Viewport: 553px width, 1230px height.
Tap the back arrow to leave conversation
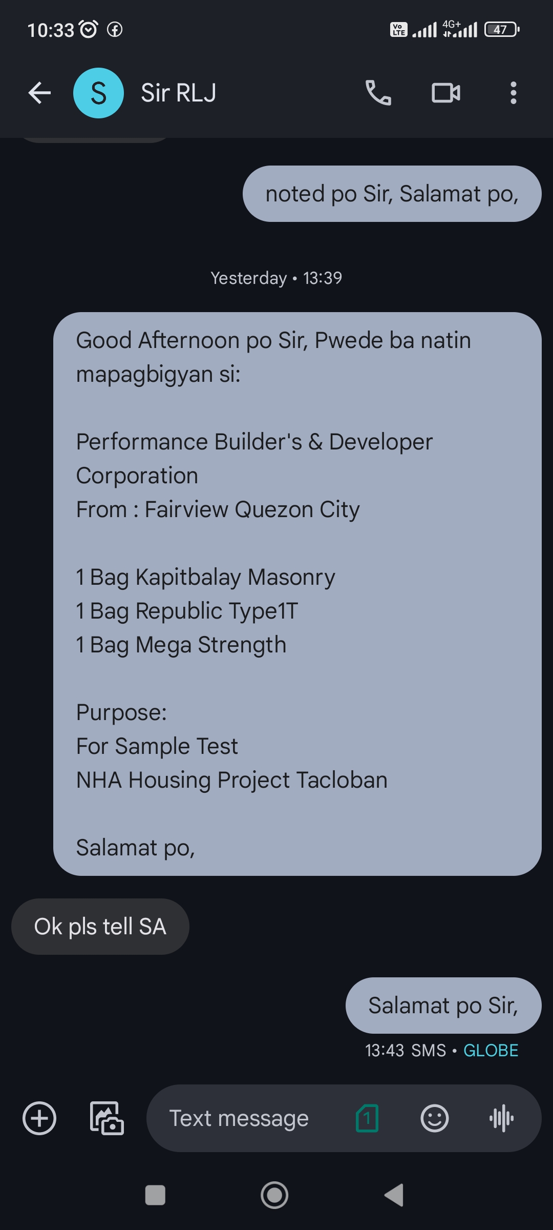[x=39, y=93]
